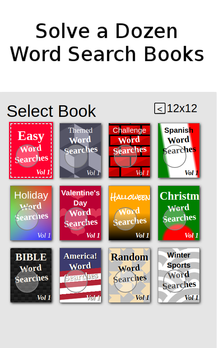Open the Christmas Word Searches book
The image size is (217, 348).
tap(179, 213)
